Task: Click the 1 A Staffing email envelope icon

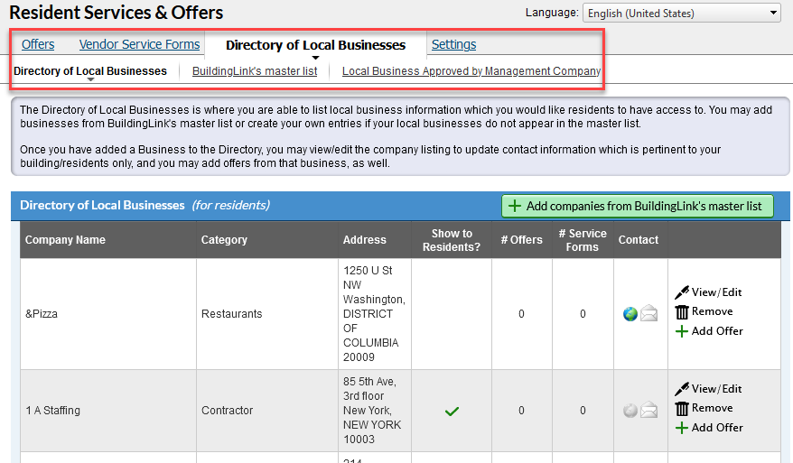Action: (648, 411)
